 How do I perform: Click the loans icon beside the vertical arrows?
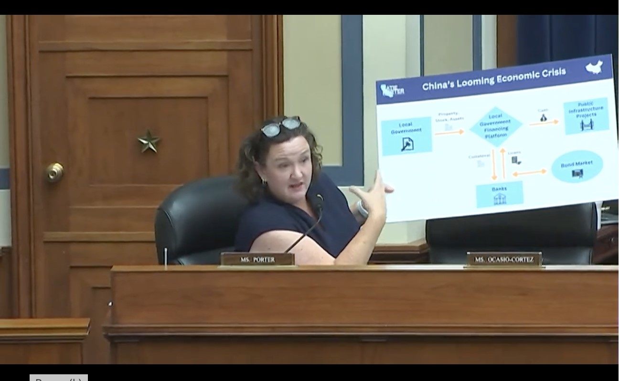point(516,160)
